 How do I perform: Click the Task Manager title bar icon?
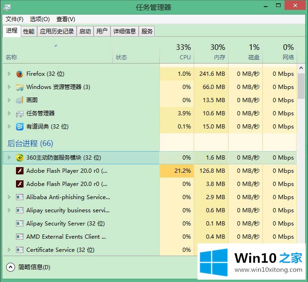coord(7,8)
